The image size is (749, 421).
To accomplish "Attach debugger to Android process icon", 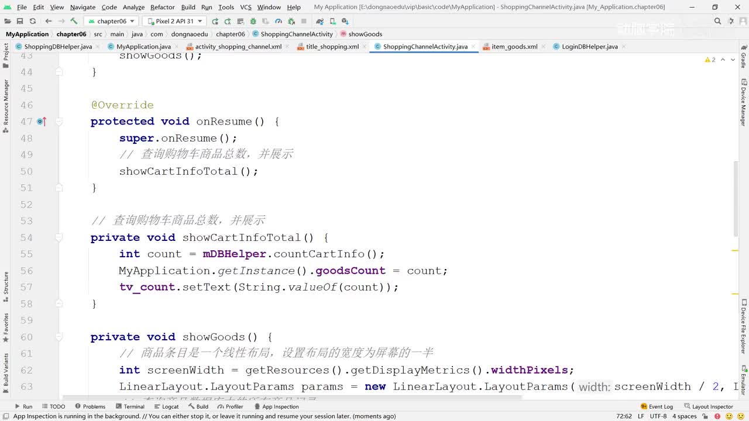I will point(291,21).
